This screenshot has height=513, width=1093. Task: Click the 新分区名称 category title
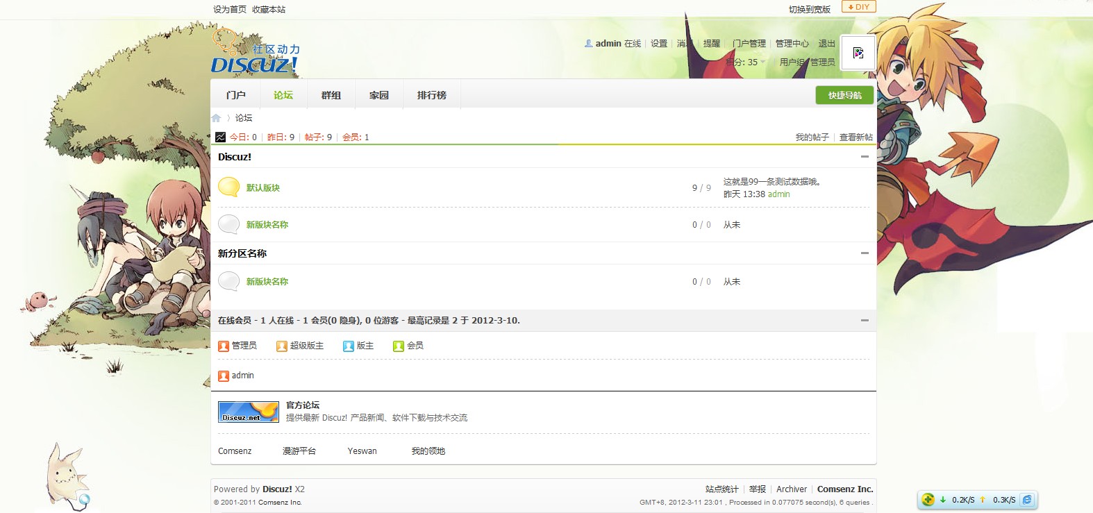pos(242,253)
